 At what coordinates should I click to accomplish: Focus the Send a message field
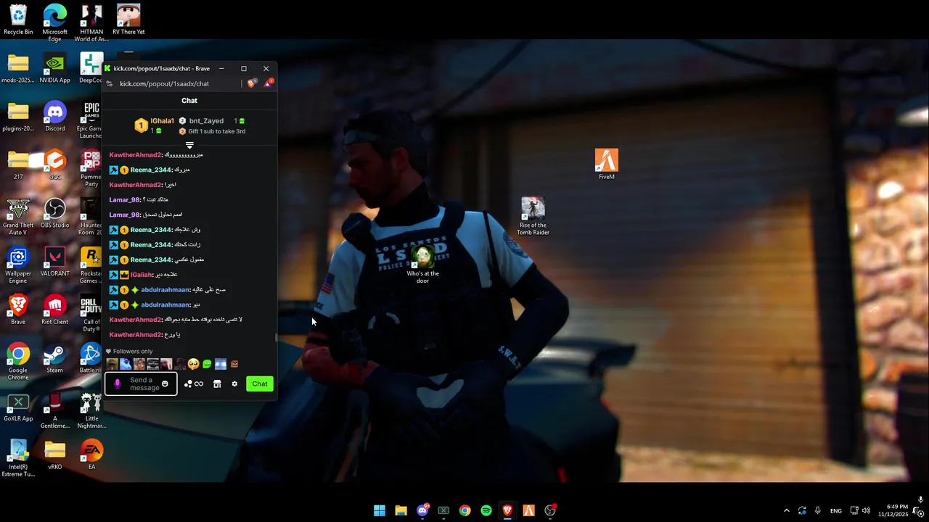click(x=142, y=384)
